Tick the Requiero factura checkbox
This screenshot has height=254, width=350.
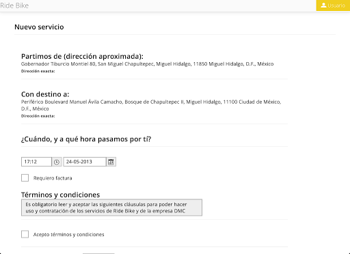(x=25, y=178)
